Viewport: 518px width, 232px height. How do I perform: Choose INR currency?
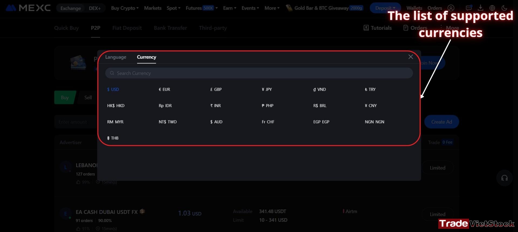click(216, 106)
